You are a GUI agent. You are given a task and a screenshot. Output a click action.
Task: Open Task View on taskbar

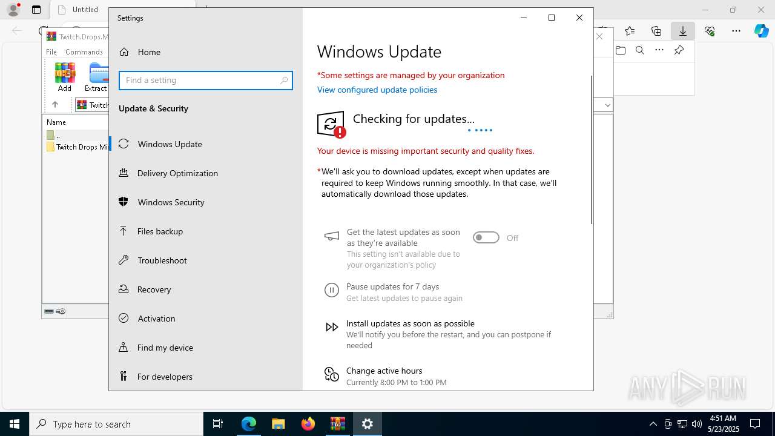pyautogui.click(x=218, y=424)
